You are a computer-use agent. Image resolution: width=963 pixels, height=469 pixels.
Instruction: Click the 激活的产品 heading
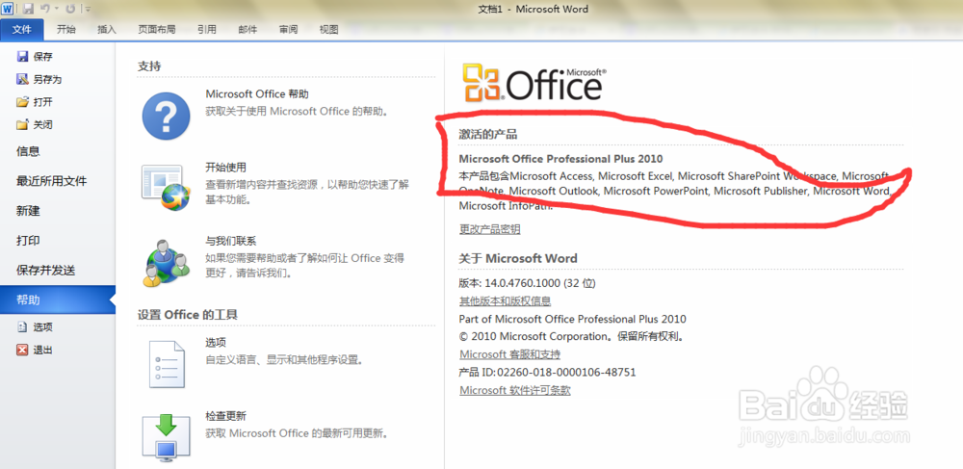click(x=487, y=135)
